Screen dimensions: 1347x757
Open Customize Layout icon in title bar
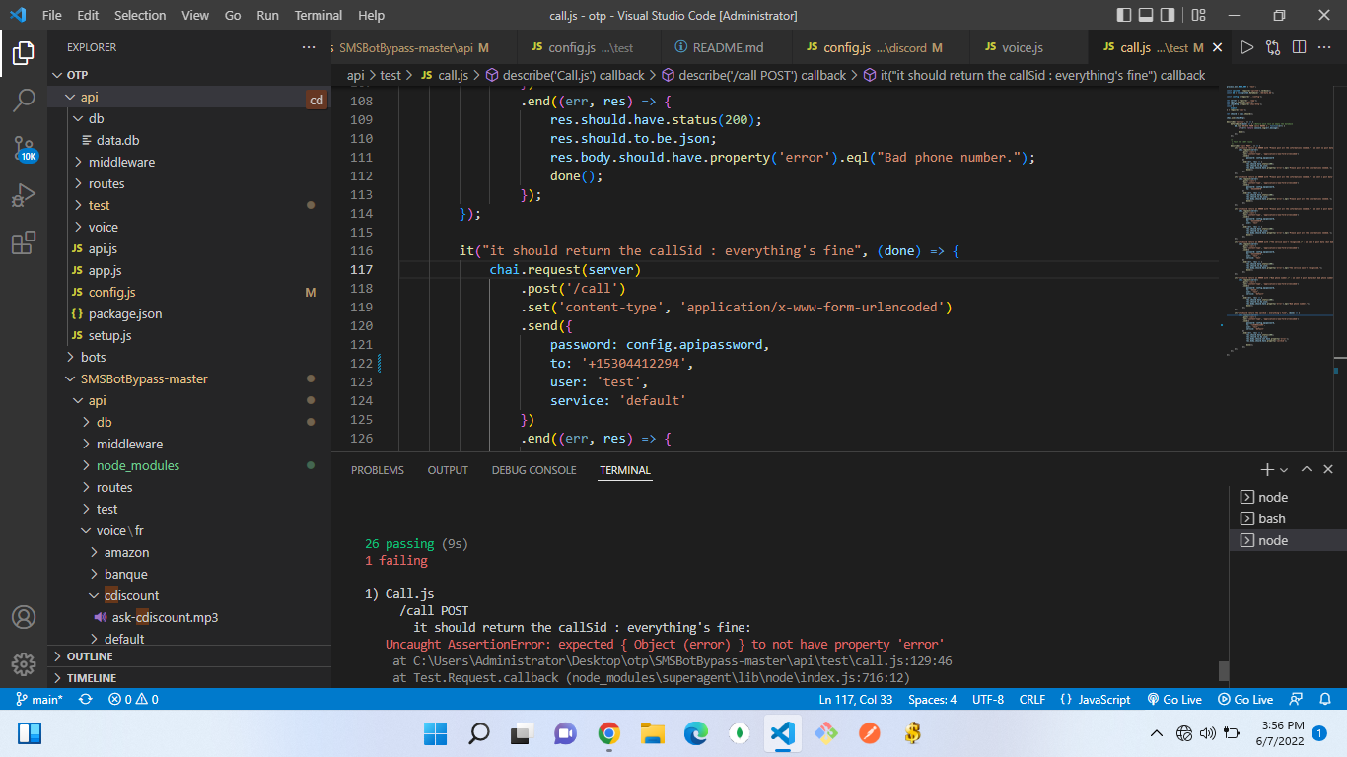(x=1198, y=15)
